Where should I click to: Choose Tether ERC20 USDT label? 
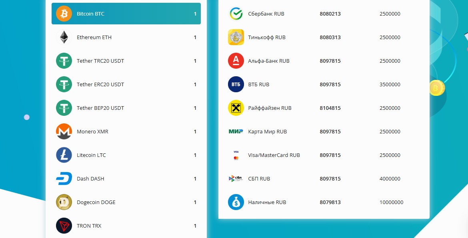(100, 84)
